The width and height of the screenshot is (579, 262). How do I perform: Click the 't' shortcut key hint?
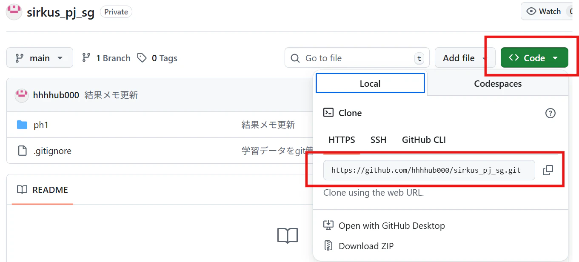click(419, 58)
